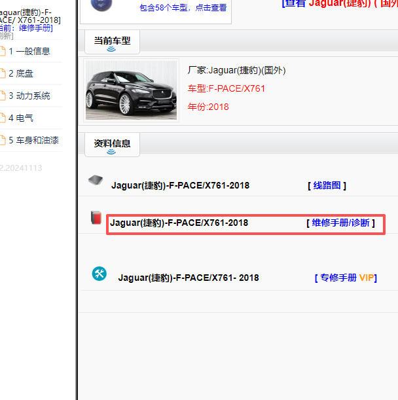Click the 厂家:Jaguar(捷豹)(国外) text
The width and height of the screenshot is (398, 400).
click(x=236, y=70)
